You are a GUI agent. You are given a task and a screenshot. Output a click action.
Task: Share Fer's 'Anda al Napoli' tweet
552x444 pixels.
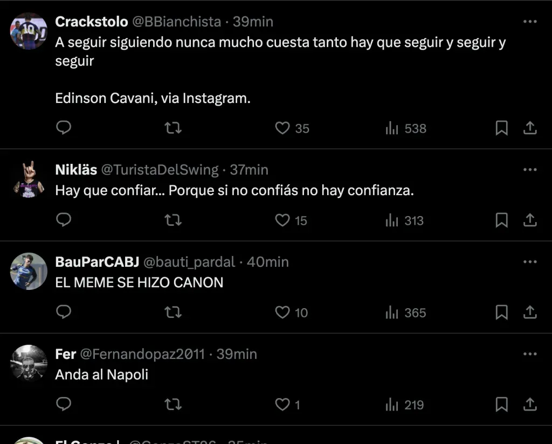[530, 405]
